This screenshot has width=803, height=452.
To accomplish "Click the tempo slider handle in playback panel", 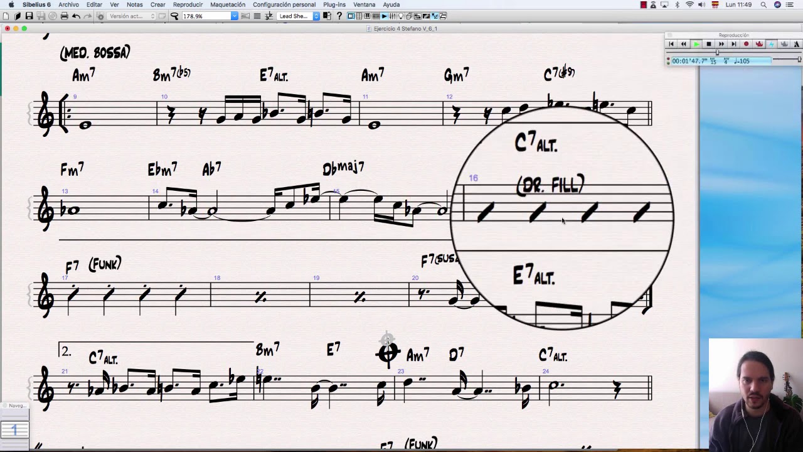I will tap(799, 59).
